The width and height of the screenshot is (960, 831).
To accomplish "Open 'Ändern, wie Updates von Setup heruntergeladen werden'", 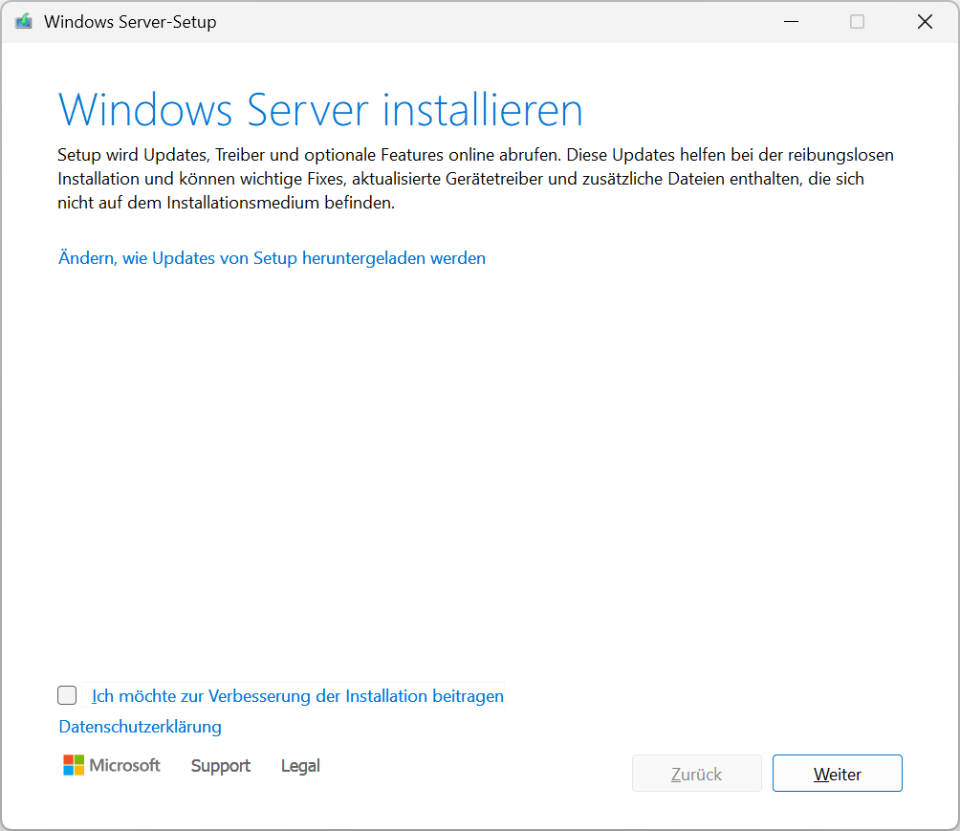I will 272,258.
